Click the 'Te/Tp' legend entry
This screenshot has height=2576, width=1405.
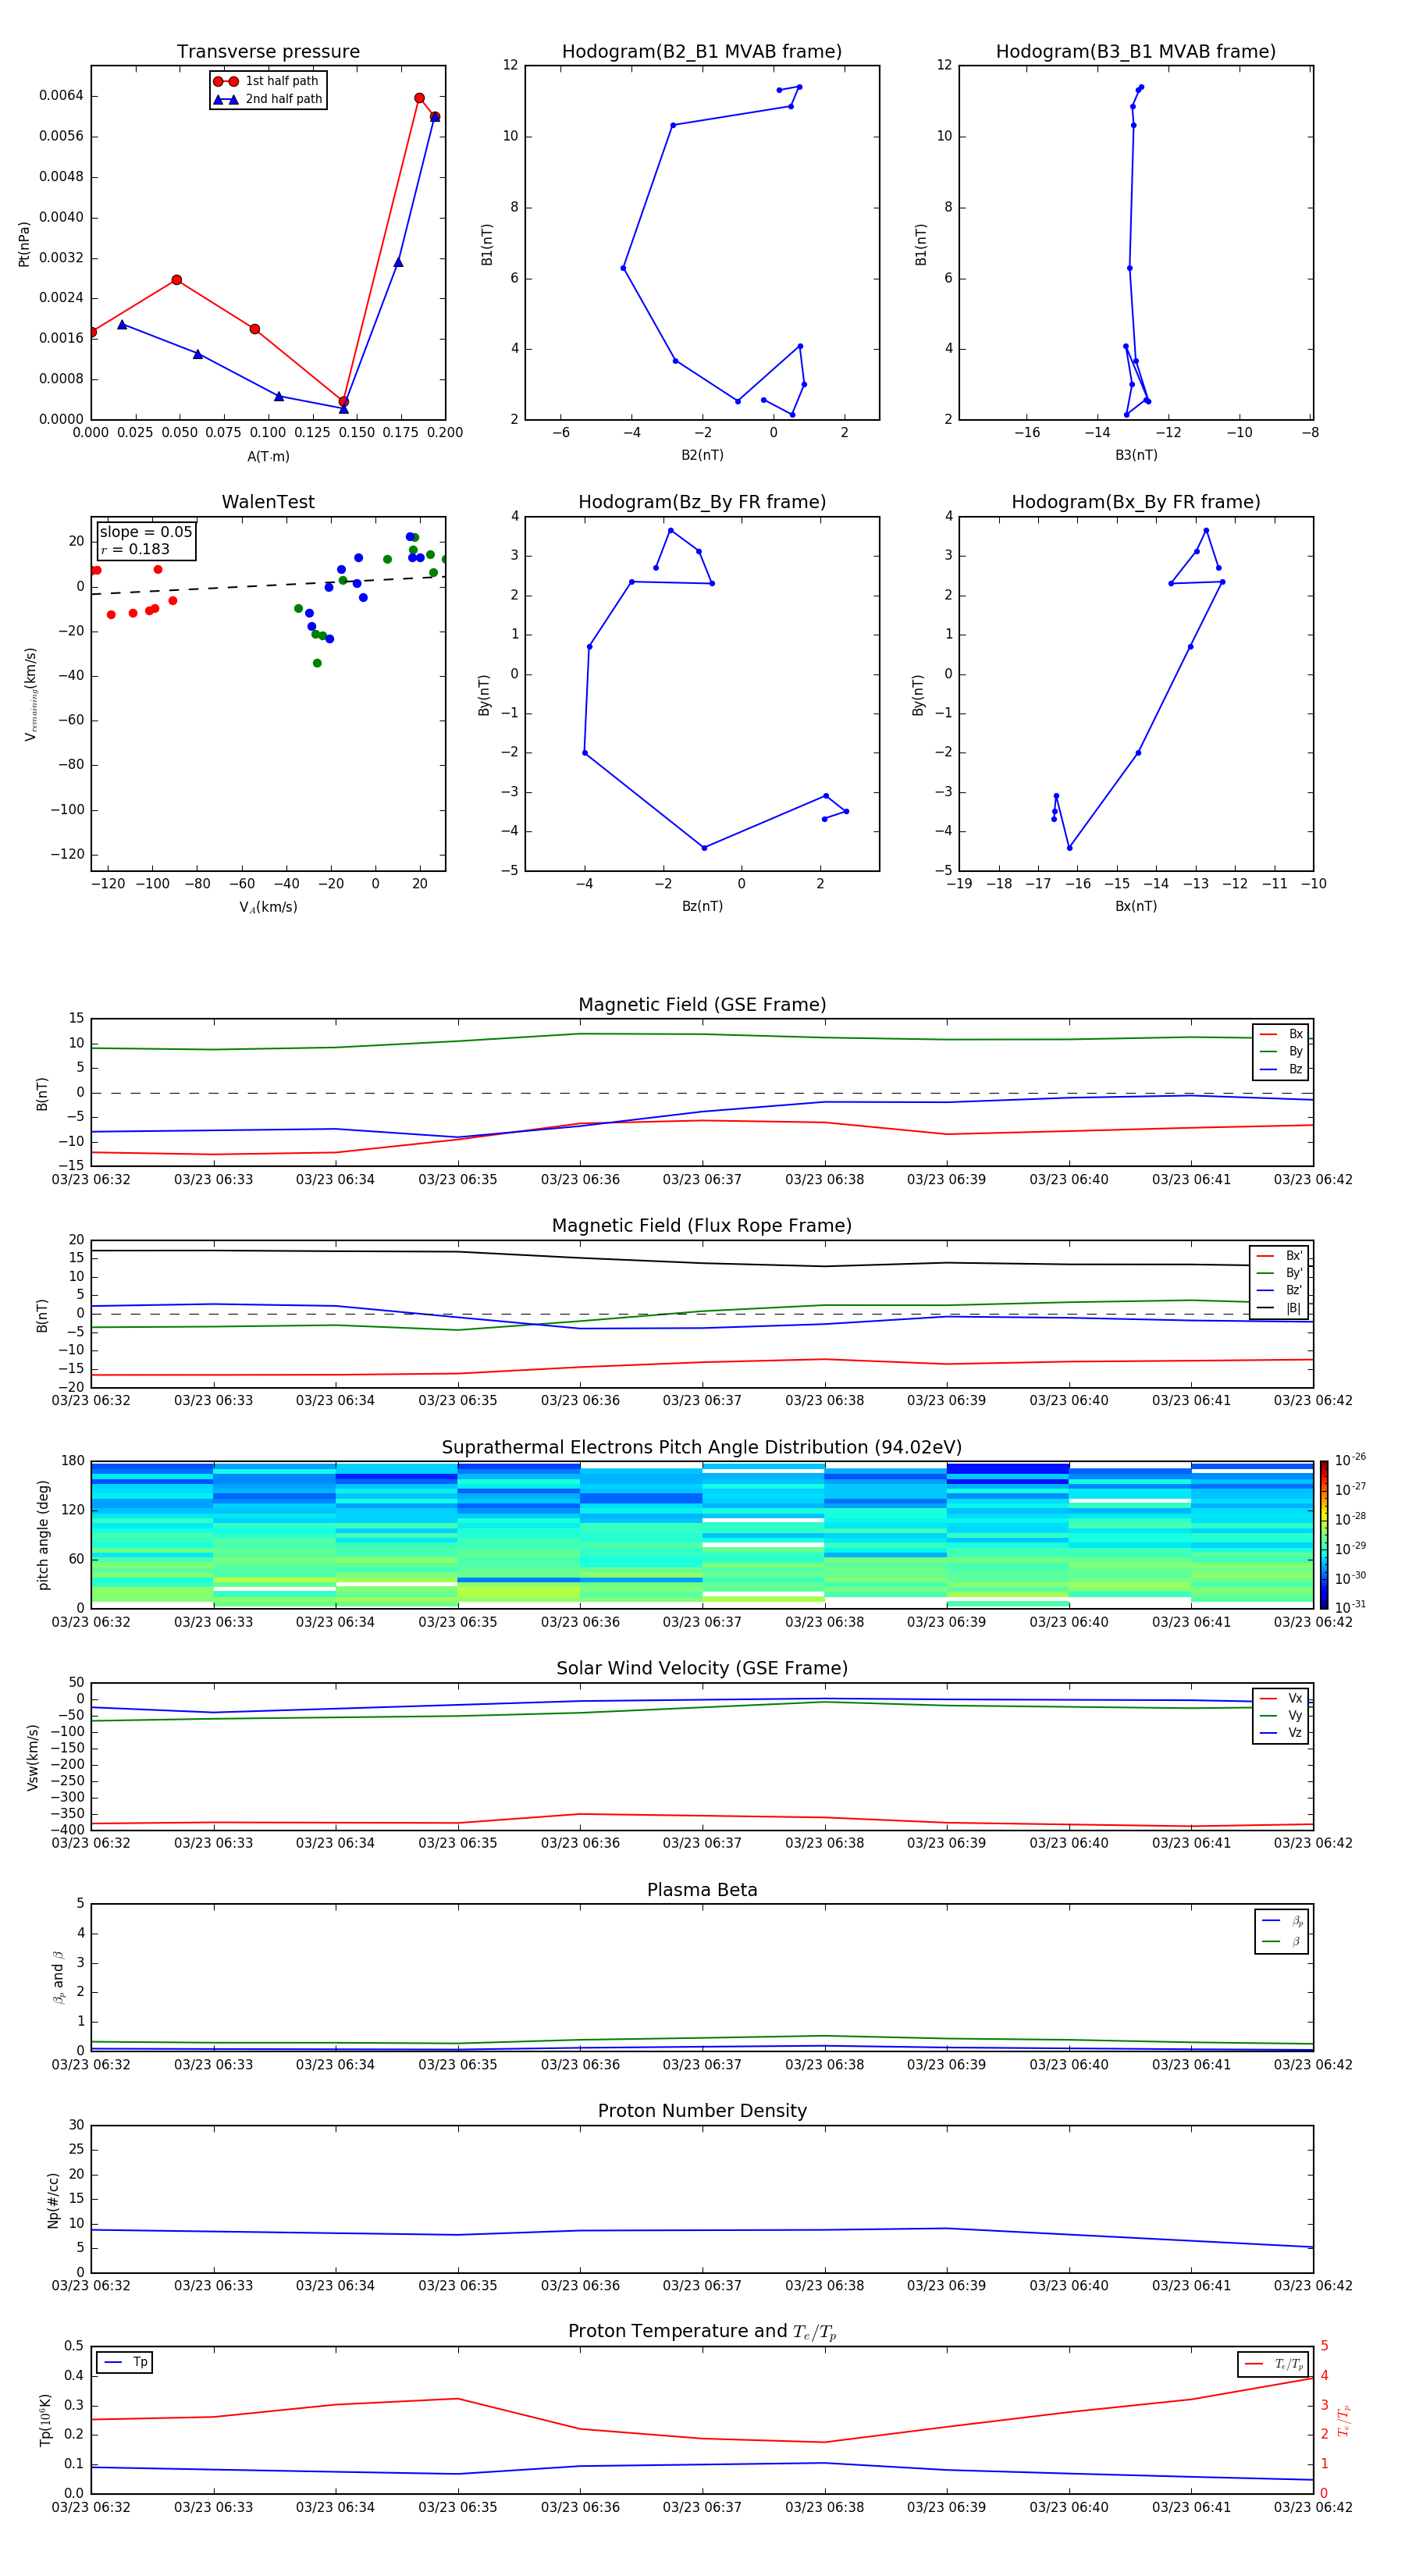1273,2364
